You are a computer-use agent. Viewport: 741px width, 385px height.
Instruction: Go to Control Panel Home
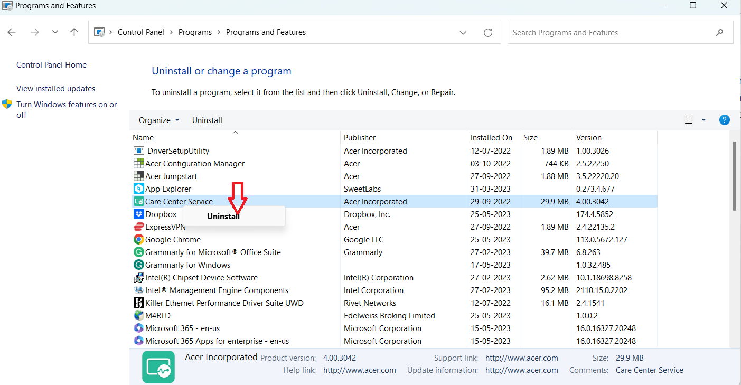[51, 65]
